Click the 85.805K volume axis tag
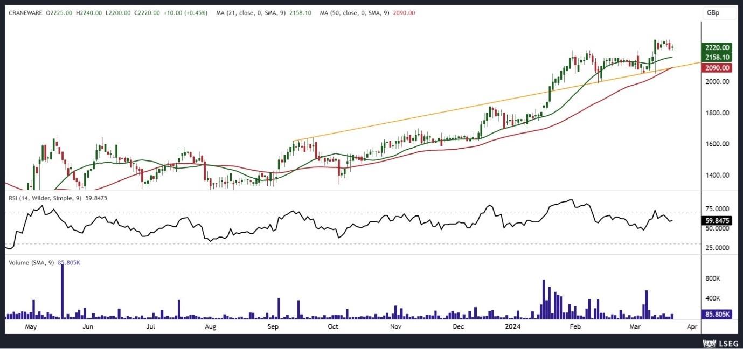The width and height of the screenshot is (743, 349). click(718, 314)
